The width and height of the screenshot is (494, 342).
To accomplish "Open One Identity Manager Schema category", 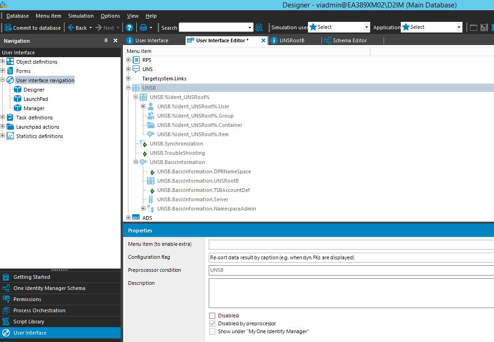I will [x=60, y=288].
